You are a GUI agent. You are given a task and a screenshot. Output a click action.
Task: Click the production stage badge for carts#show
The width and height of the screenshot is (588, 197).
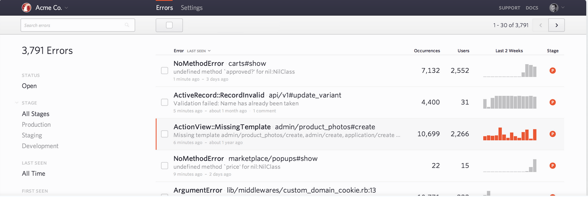point(553,71)
